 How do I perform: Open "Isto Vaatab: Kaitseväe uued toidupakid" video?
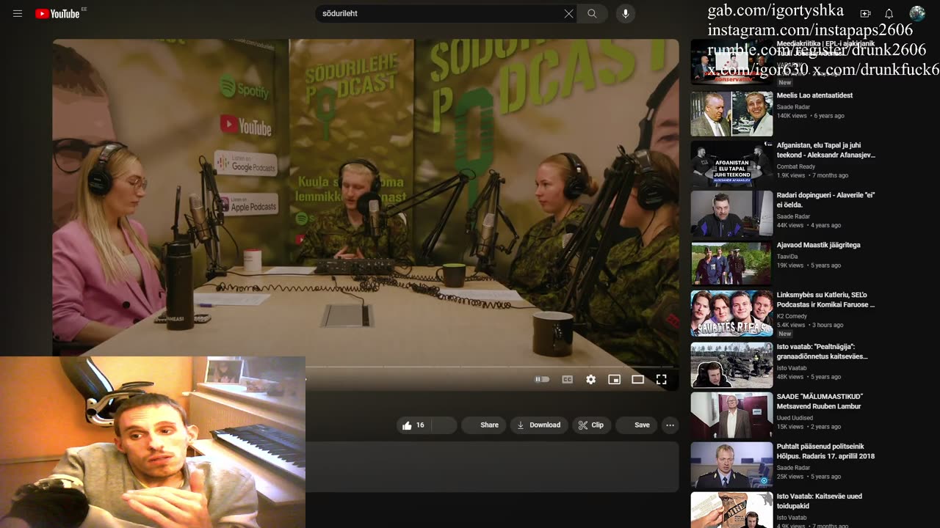[x=820, y=501]
